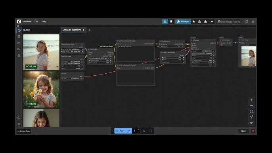Cancel current run X icon

click(144, 131)
